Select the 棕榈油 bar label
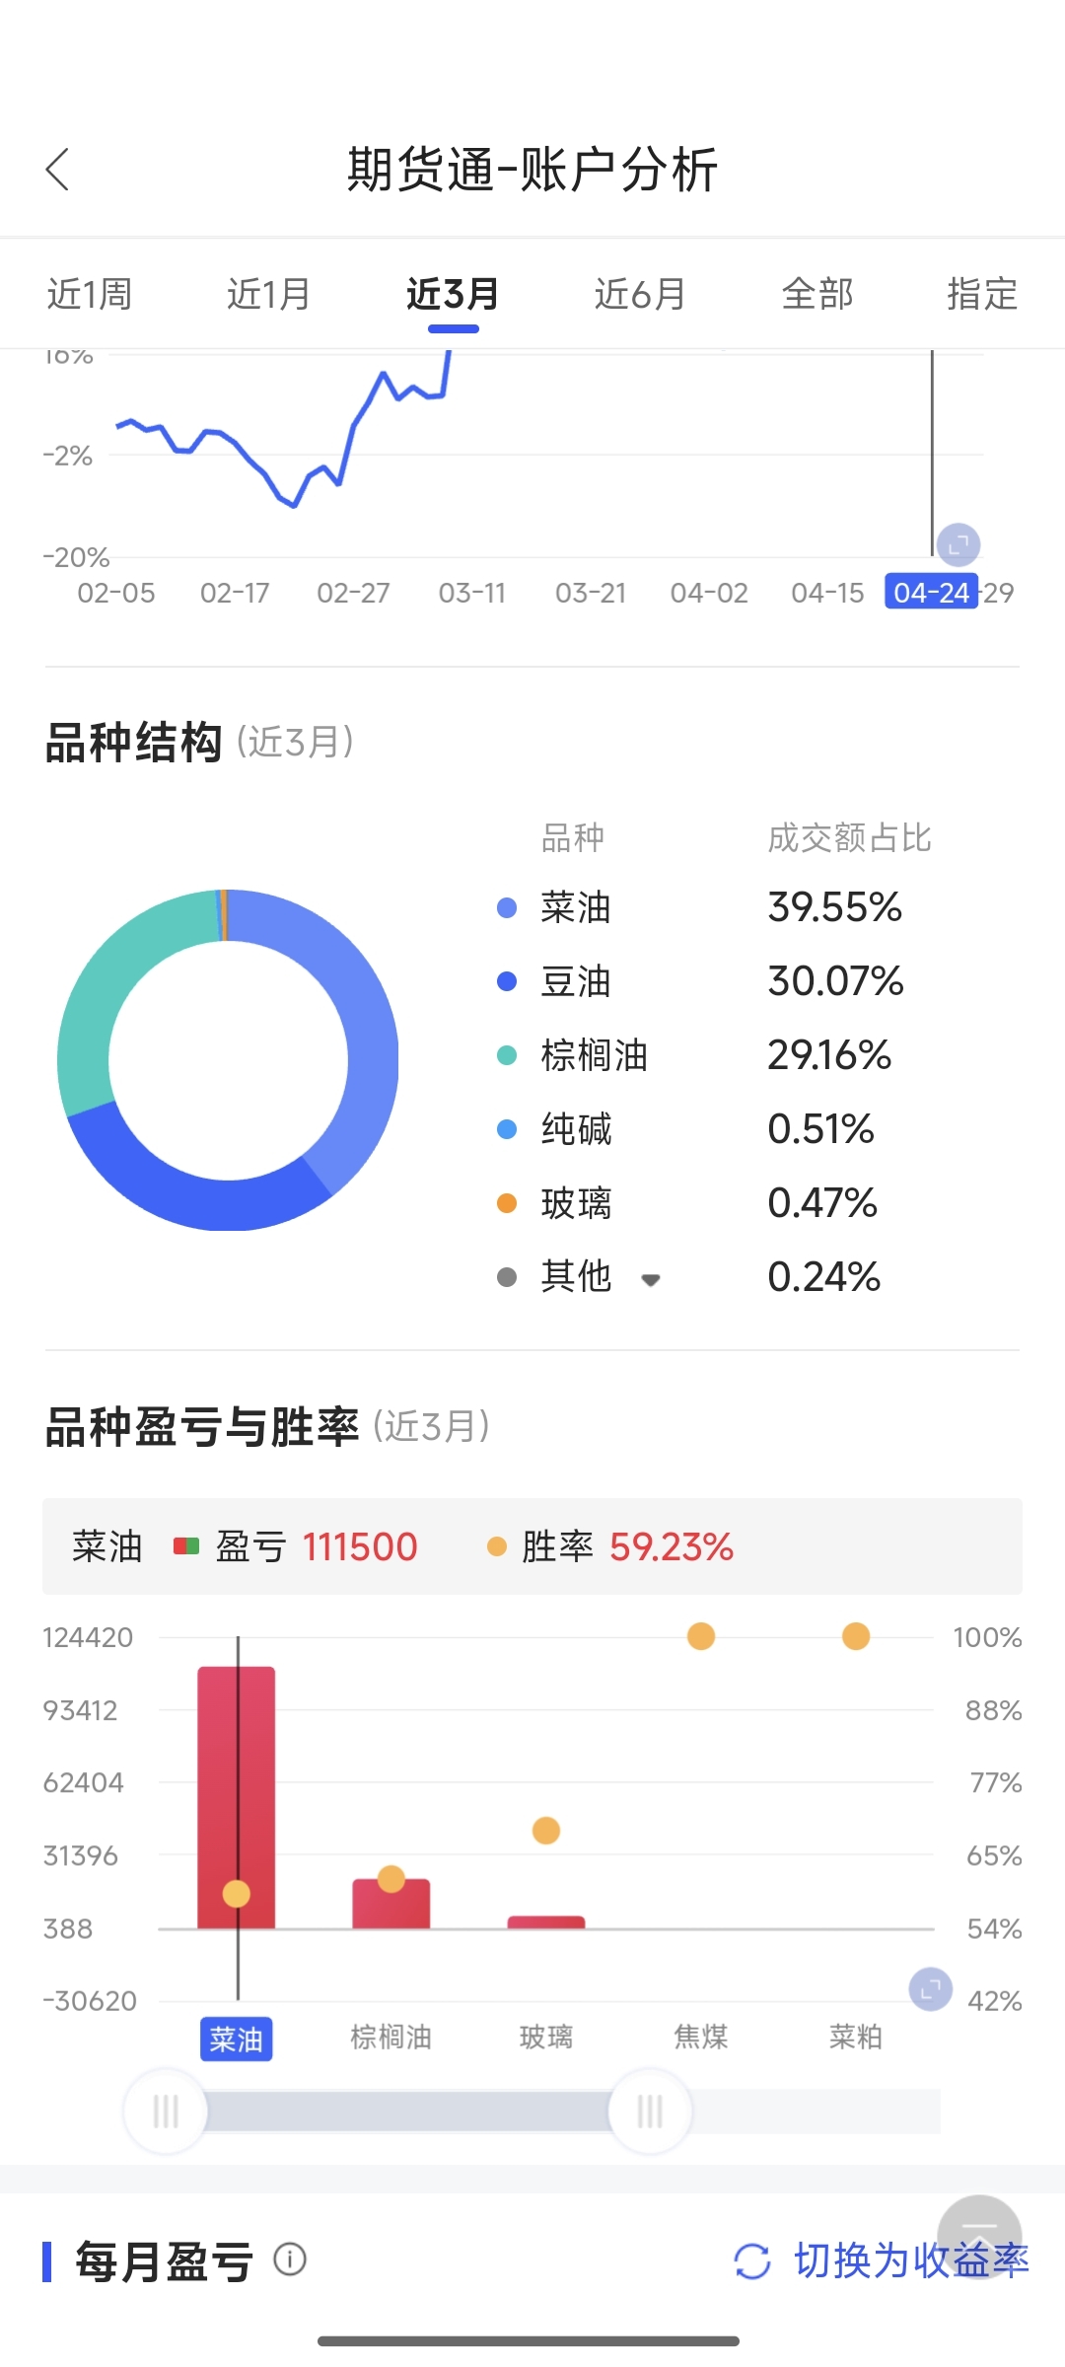1065x2367 pixels. tap(391, 2037)
